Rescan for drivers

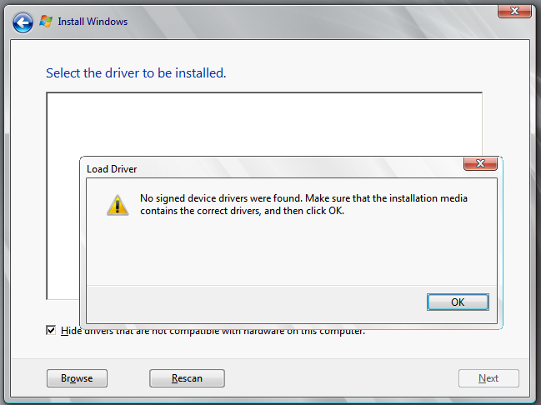tap(187, 378)
